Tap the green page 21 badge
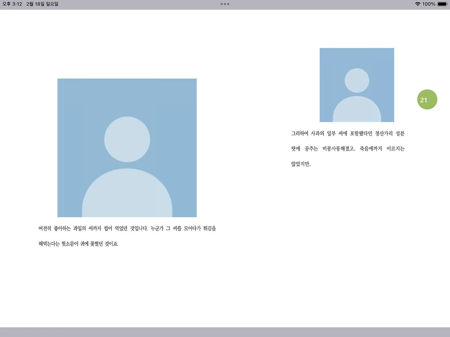This screenshot has width=450, height=337. [x=427, y=99]
